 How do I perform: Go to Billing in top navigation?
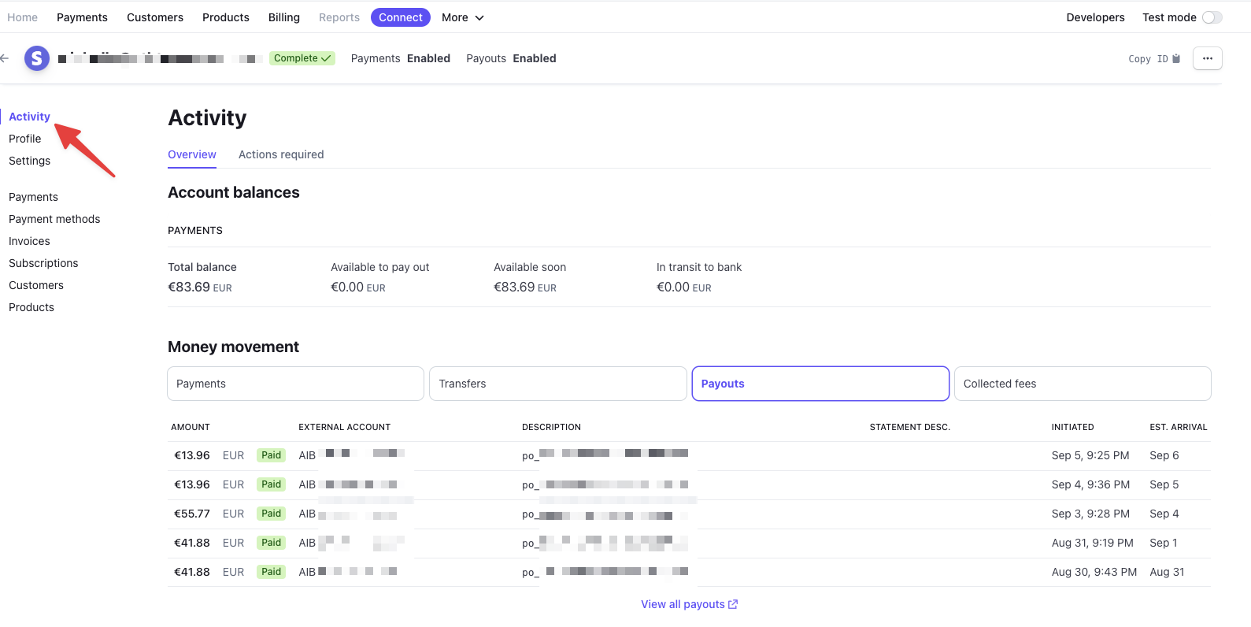point(283,17)
